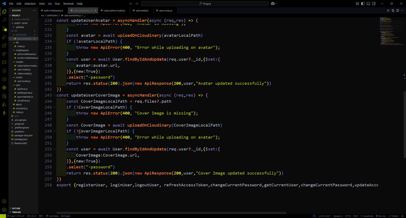The image size is (406, 218).
Task: Open Git Graph from status bar
Action: [x=65, y=216]
